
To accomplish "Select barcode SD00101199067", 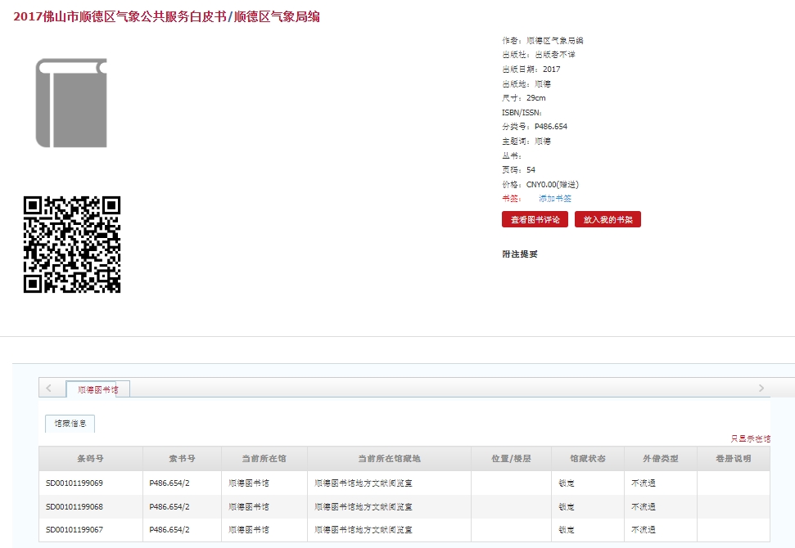I will coord(75,530).
